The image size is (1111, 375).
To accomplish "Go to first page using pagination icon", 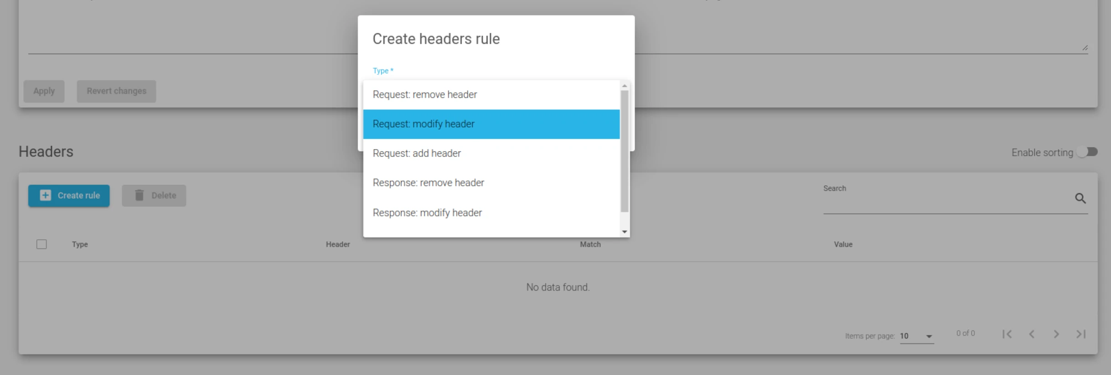I will click(1007, 334).
